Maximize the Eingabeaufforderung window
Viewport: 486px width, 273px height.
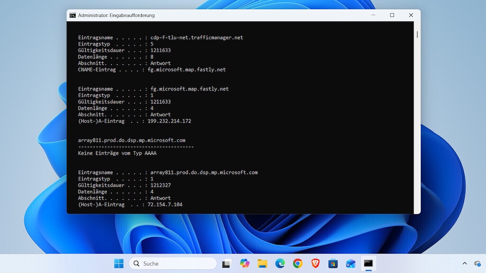pos(392,15)
